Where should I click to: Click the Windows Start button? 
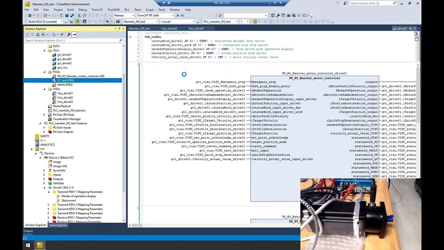[28, 245]
